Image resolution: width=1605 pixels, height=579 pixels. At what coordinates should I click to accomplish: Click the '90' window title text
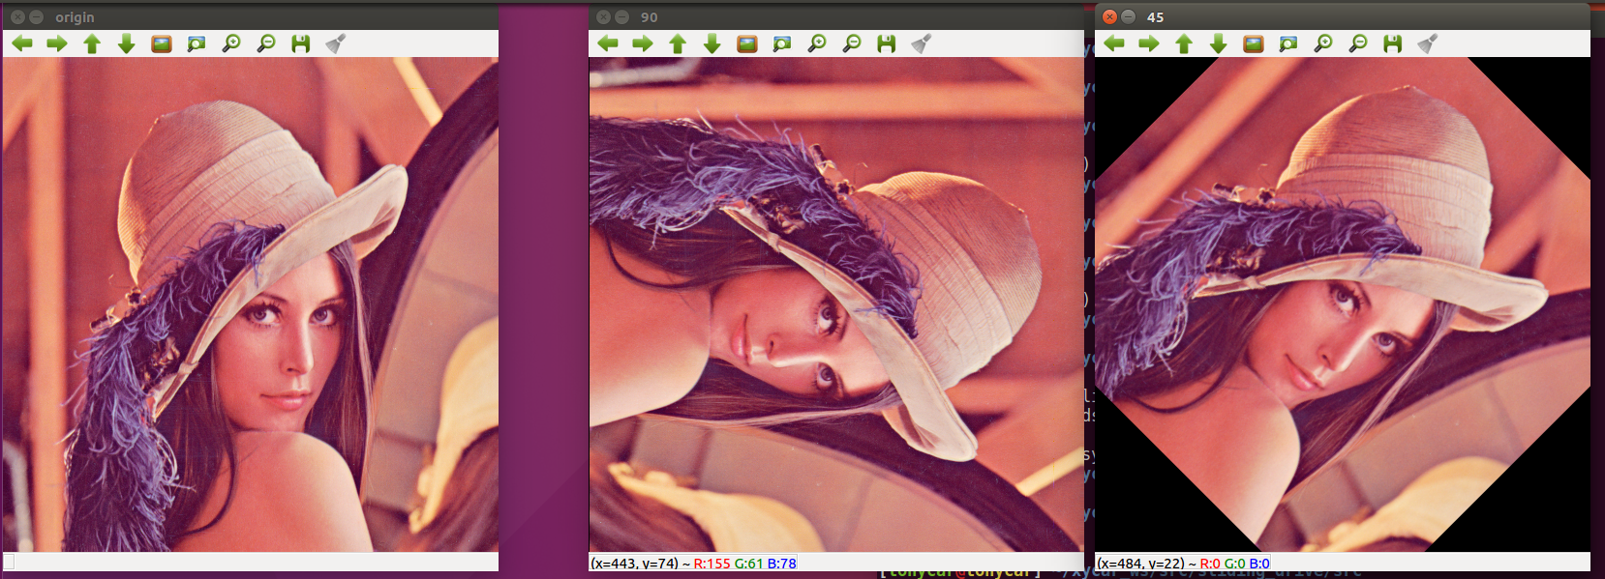[650, 17]
